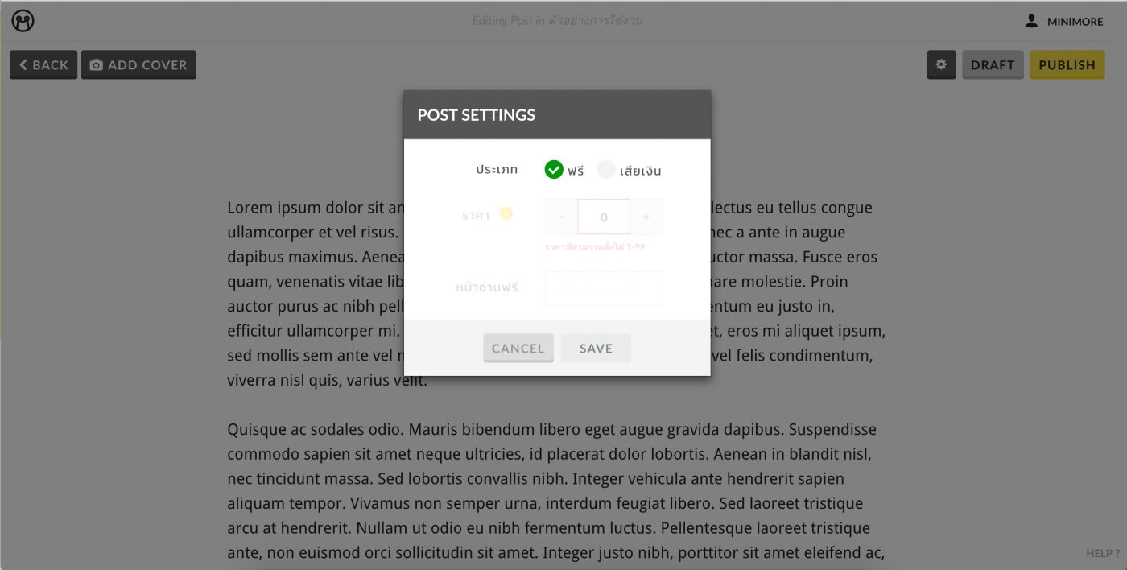Open the MINIMORE account menu

click(1064, 22)
